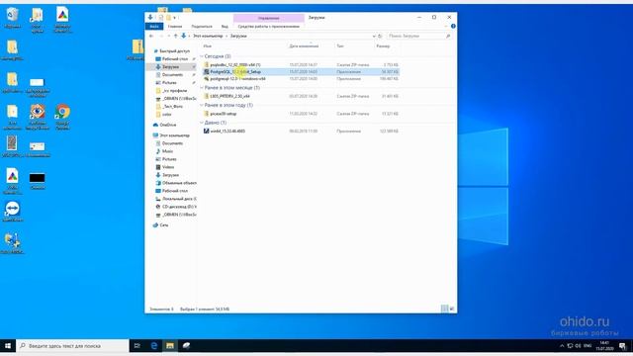Screen dimensions: 633x356
Task: Click File Explorer taskbar icon
Action: (170, 346)
